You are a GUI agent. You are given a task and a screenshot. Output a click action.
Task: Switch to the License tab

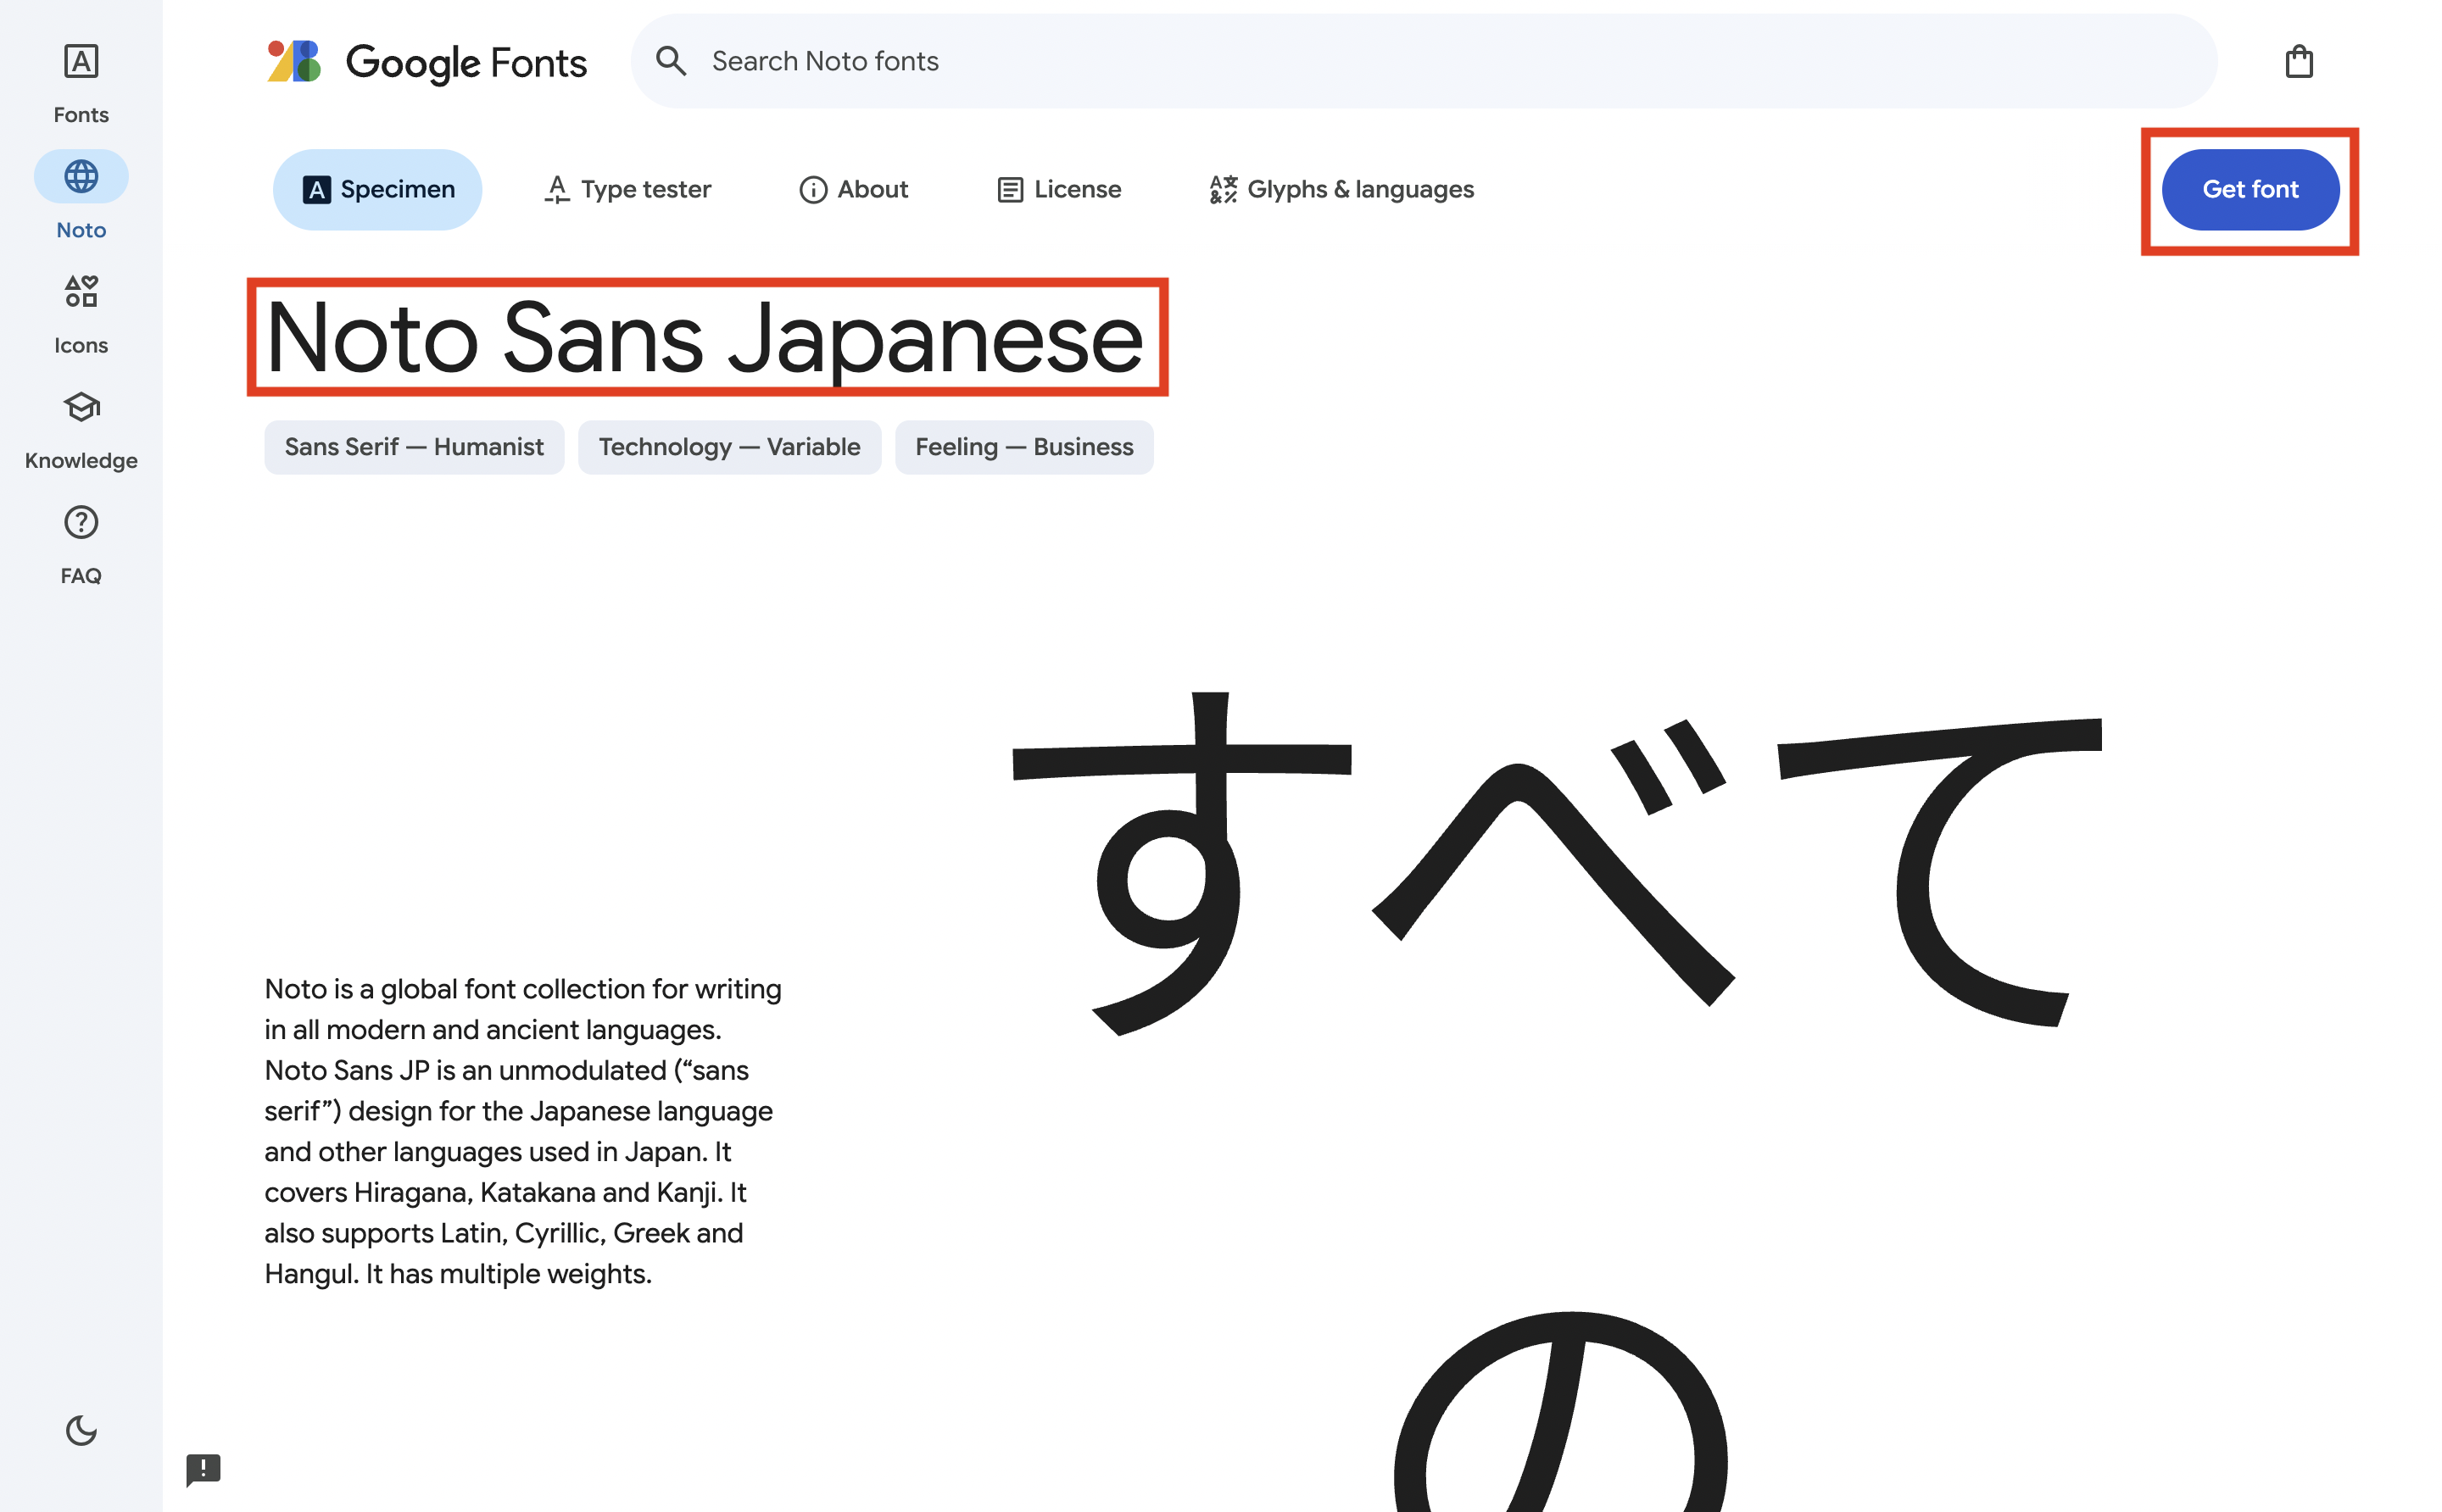click(x=1058, y=190)
